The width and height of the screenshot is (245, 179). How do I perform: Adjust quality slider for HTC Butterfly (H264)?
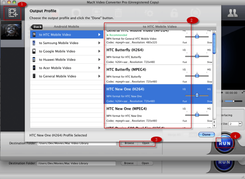click(x=197, y=56)
